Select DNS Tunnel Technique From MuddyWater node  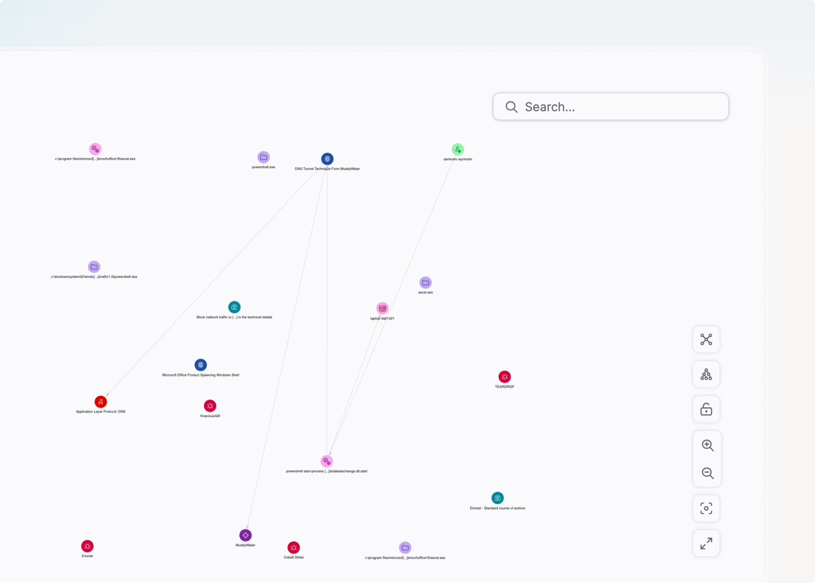coord(327,159)
